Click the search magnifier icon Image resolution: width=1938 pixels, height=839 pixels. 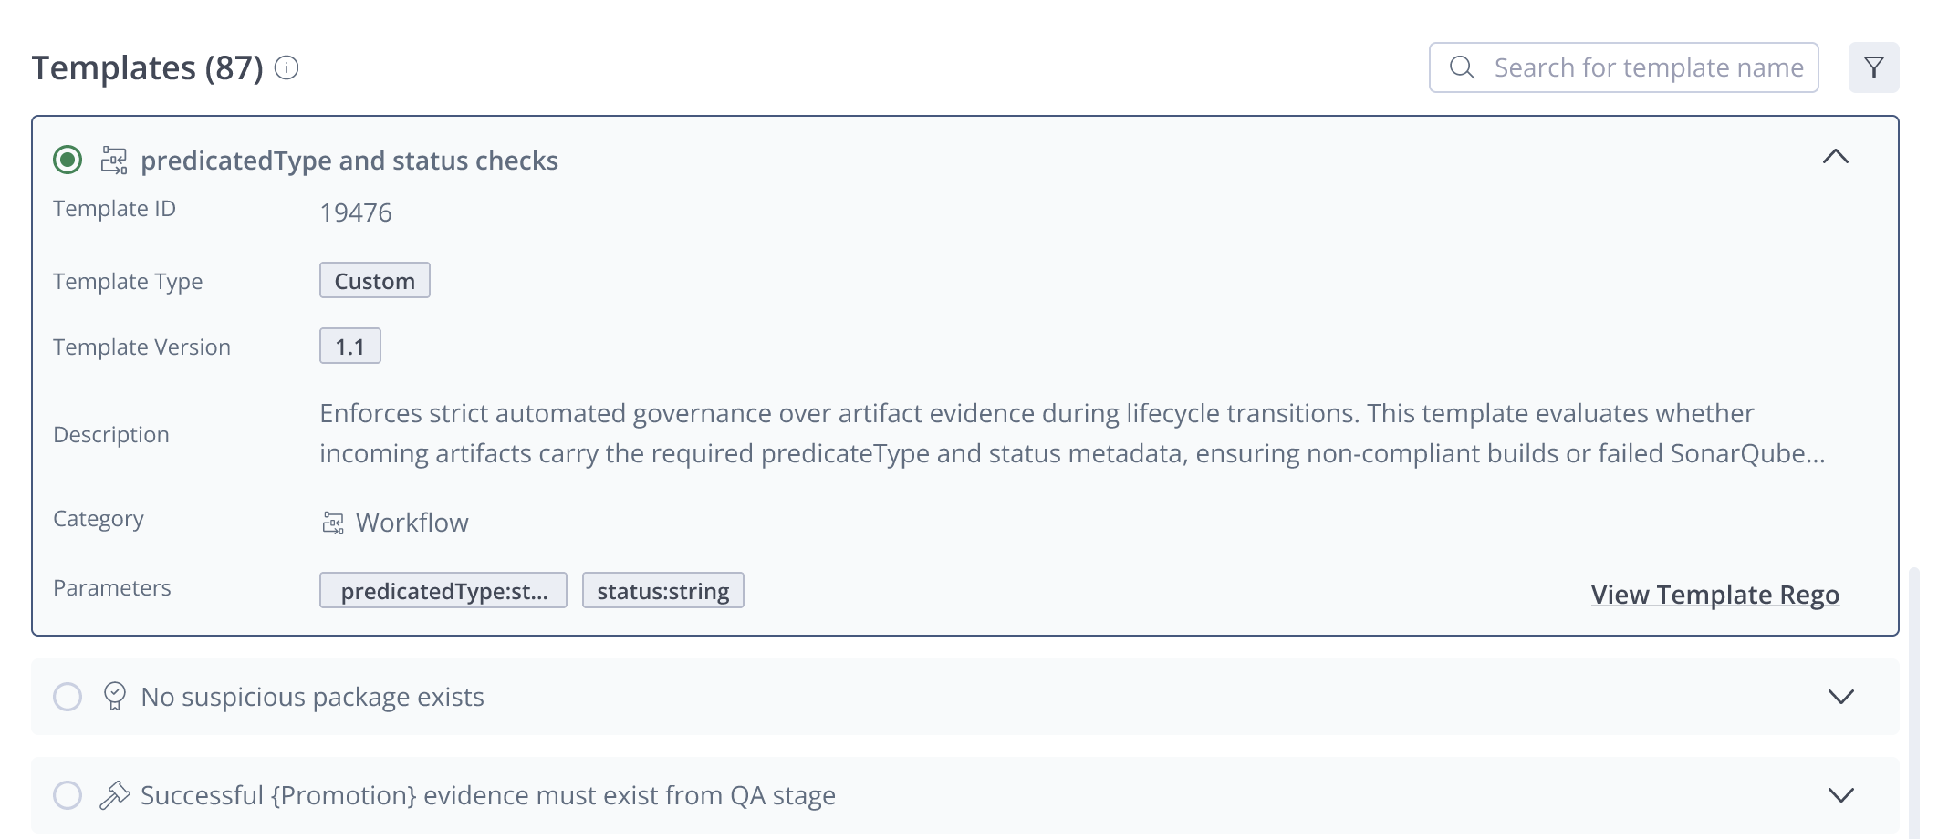coord(1462,67)
